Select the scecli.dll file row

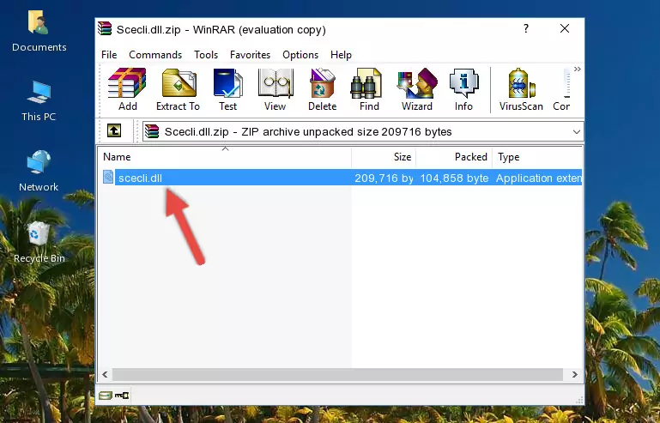341,178
